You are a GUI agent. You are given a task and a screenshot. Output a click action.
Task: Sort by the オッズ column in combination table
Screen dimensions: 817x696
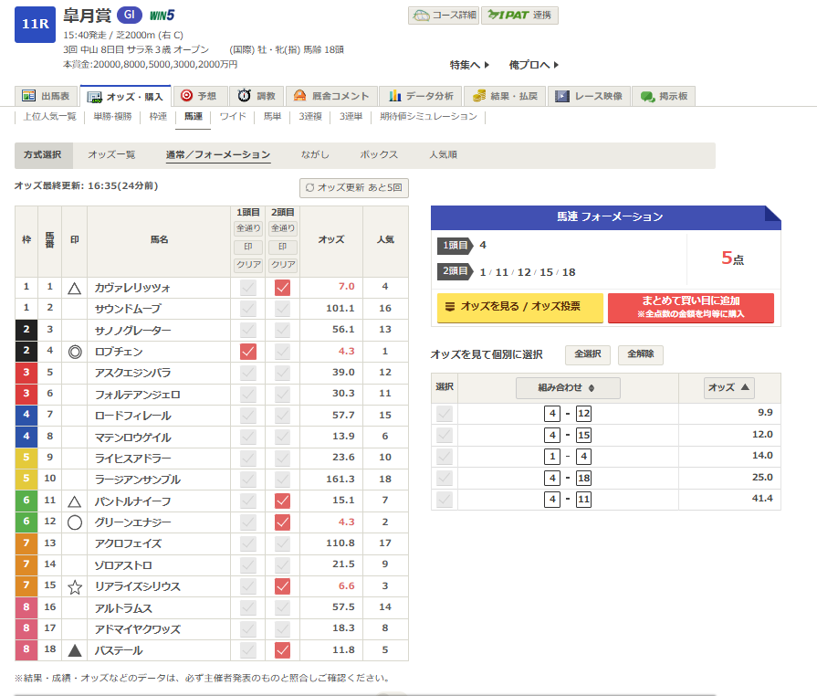[x=729, y=388]
